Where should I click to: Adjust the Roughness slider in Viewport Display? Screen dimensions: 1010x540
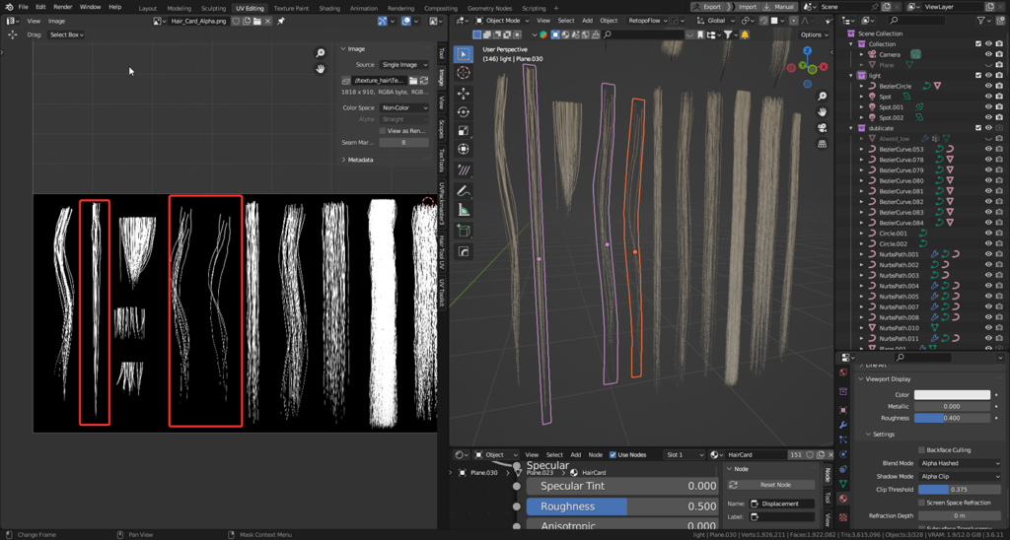953,418
